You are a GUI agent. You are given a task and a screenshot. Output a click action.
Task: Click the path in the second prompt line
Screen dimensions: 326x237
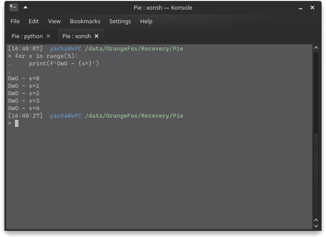134,116
